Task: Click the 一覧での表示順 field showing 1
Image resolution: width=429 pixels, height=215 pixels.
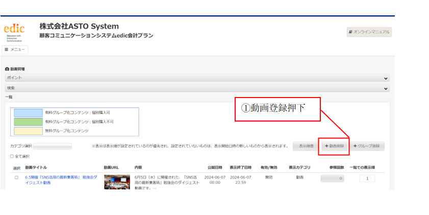Action: coord(367,179)
